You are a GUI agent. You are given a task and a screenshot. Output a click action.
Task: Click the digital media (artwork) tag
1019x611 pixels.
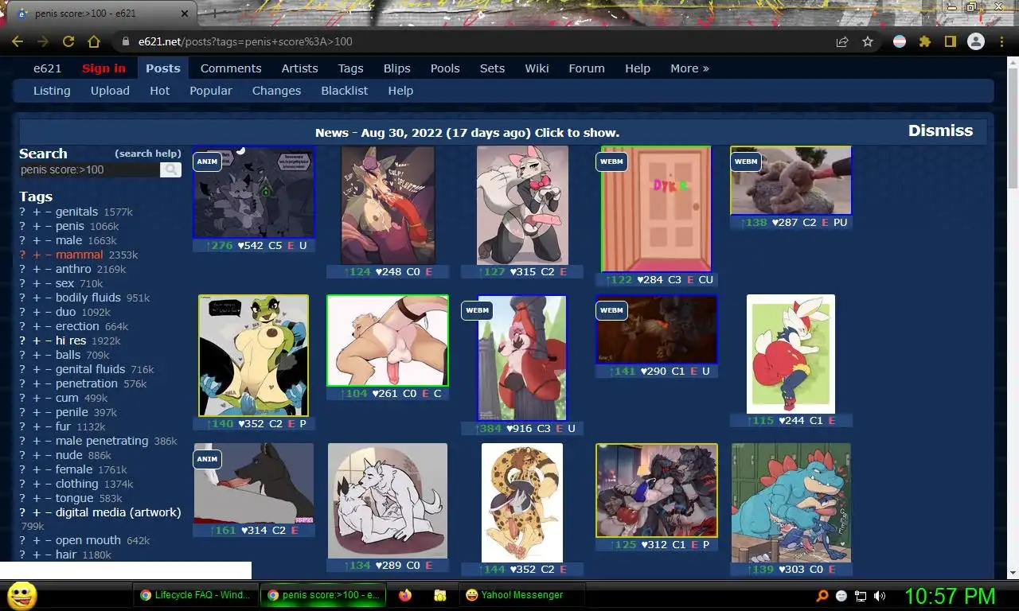[118, 512]
